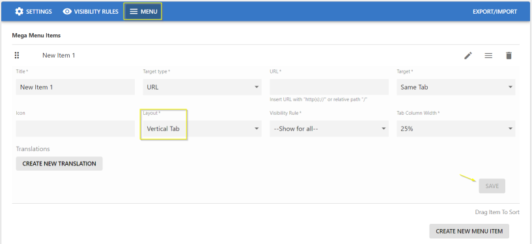Click the drag handle dots for New Item 1

coord(17,55)
